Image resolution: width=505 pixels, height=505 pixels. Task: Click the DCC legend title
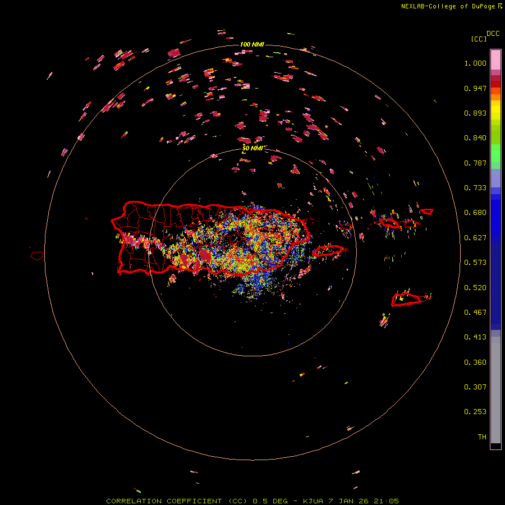coord(493,34)
